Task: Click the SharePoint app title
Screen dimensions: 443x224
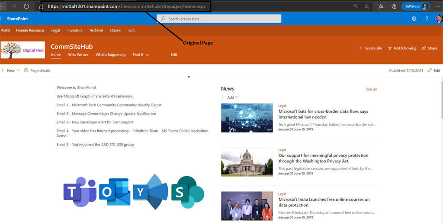Action: click(x=17, y=19)
